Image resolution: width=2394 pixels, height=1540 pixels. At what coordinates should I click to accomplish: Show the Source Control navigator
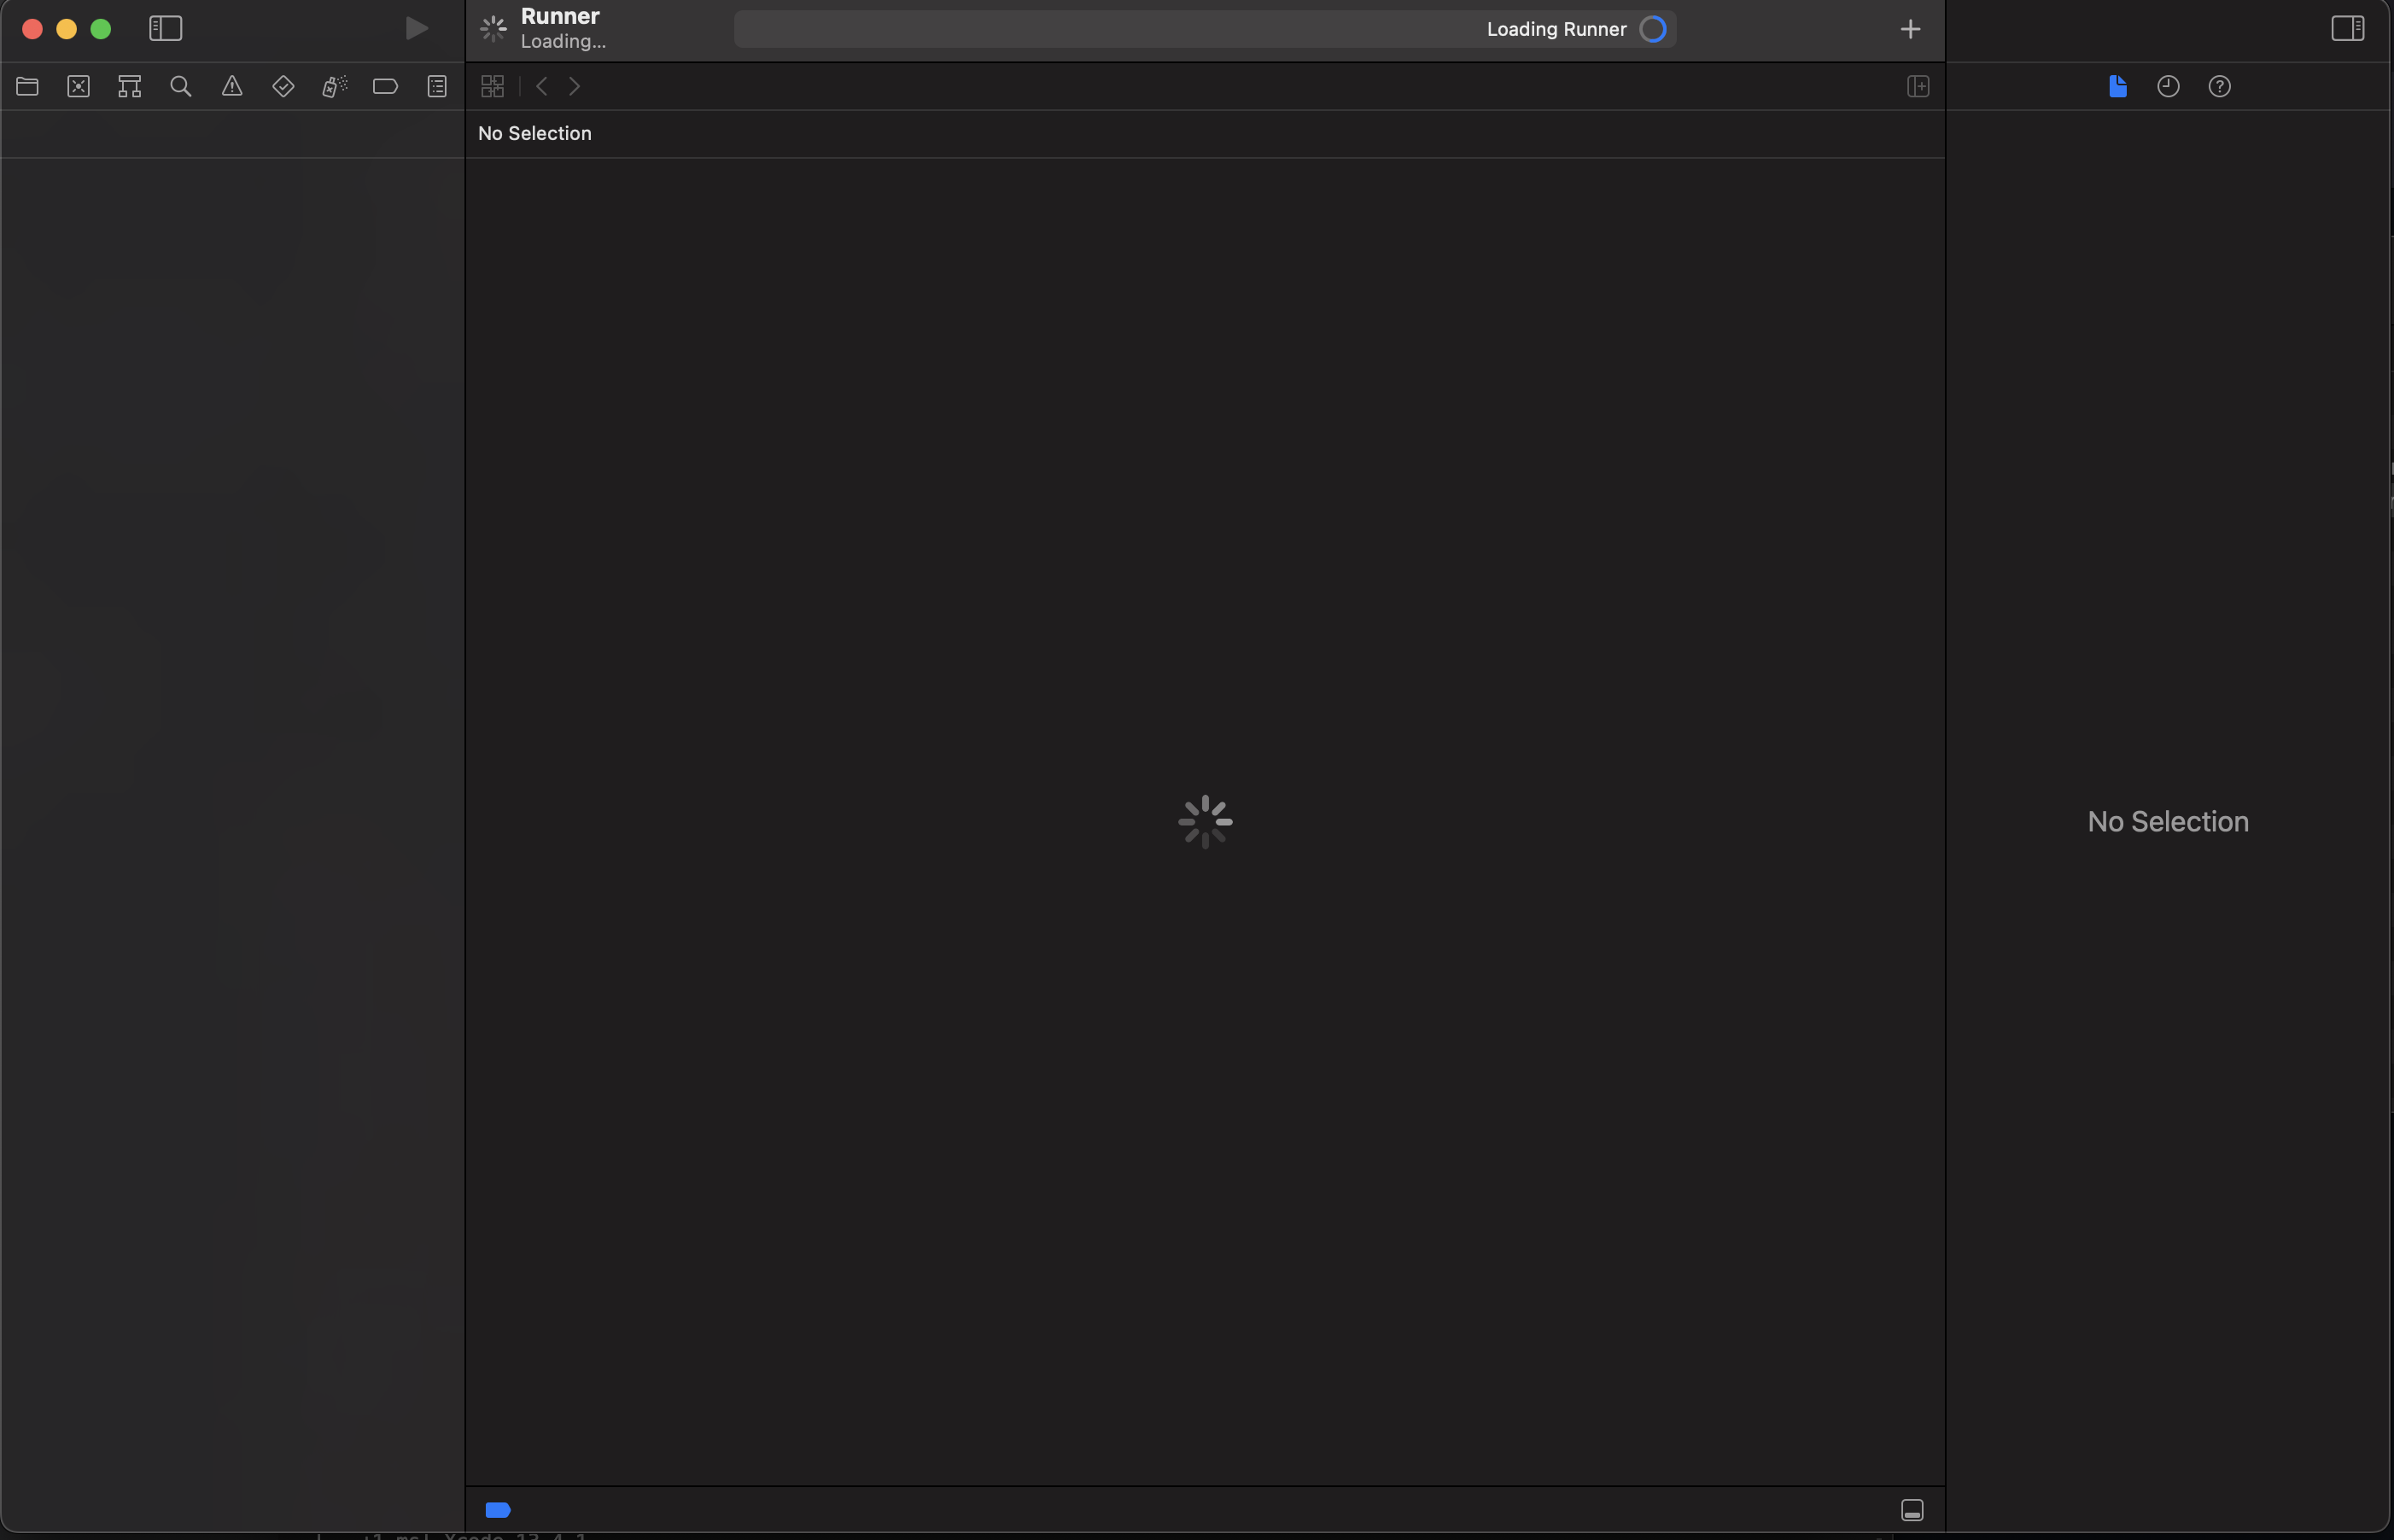78,86
